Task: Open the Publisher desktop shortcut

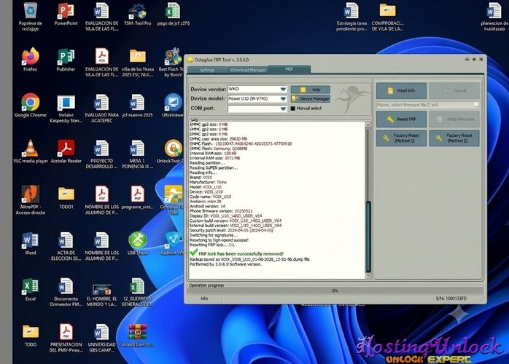Action: point(66,60)
